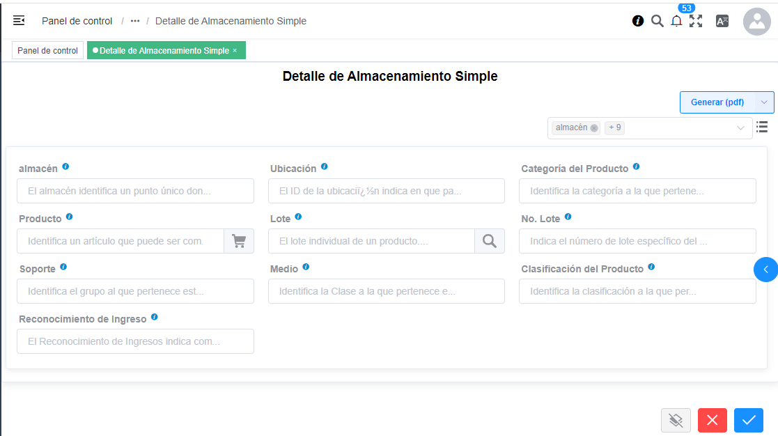
Task: Click the list icon beside the field selector
Action: [762, 127]
